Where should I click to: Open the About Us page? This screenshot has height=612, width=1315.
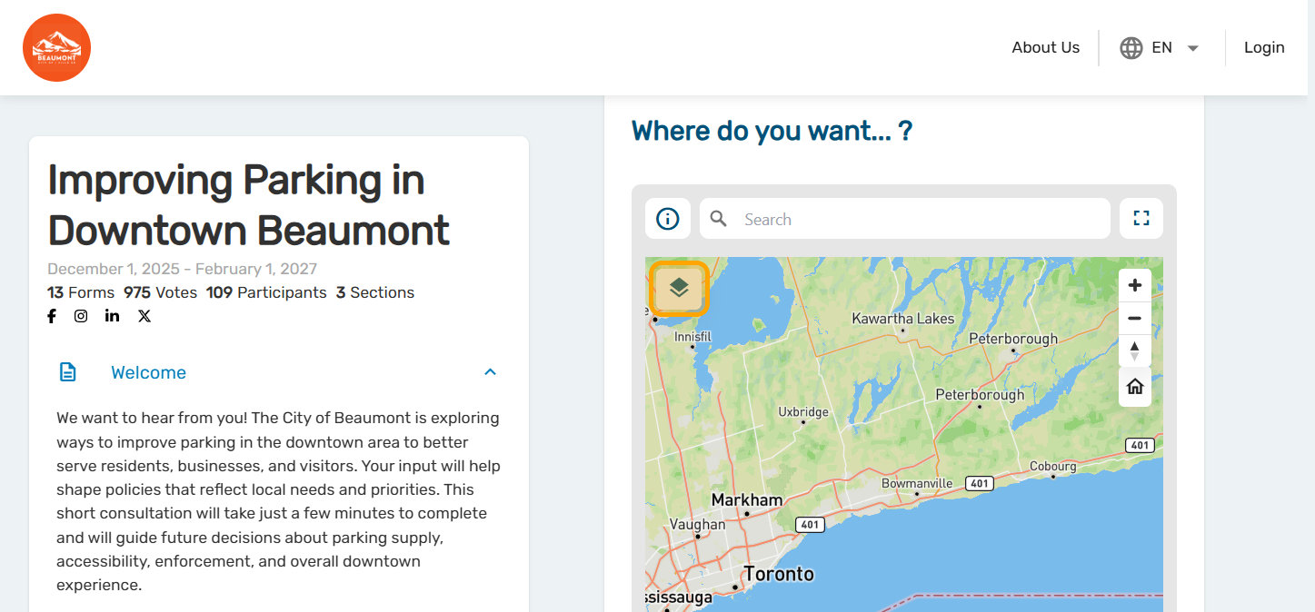(1045, 48)
